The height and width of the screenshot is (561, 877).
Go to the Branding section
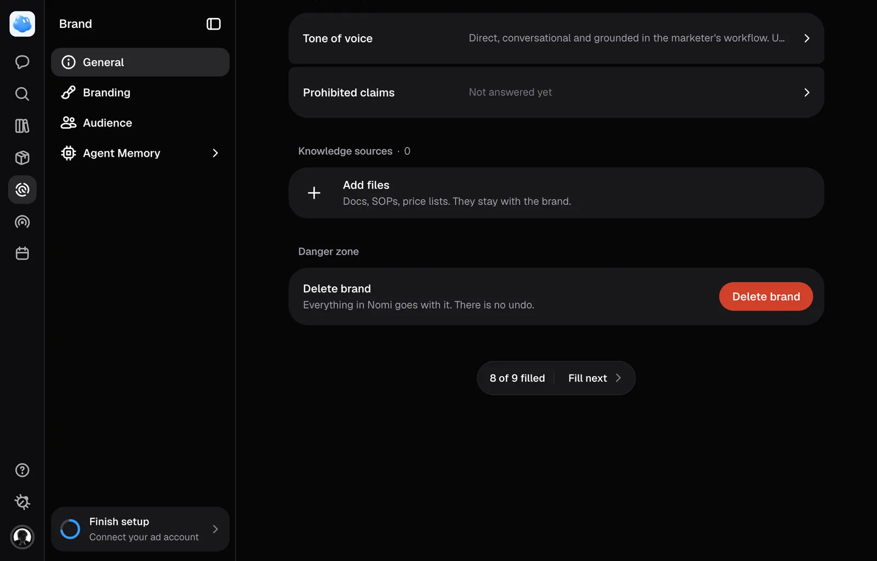[140, 93]
